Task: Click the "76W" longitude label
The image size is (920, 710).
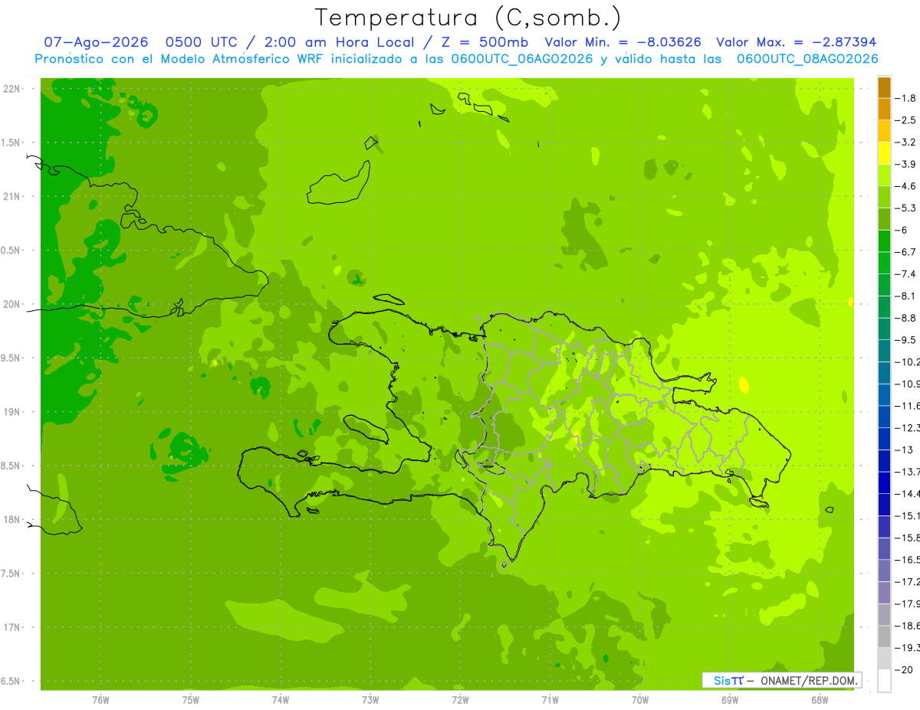Action: (x=100, y=699)
